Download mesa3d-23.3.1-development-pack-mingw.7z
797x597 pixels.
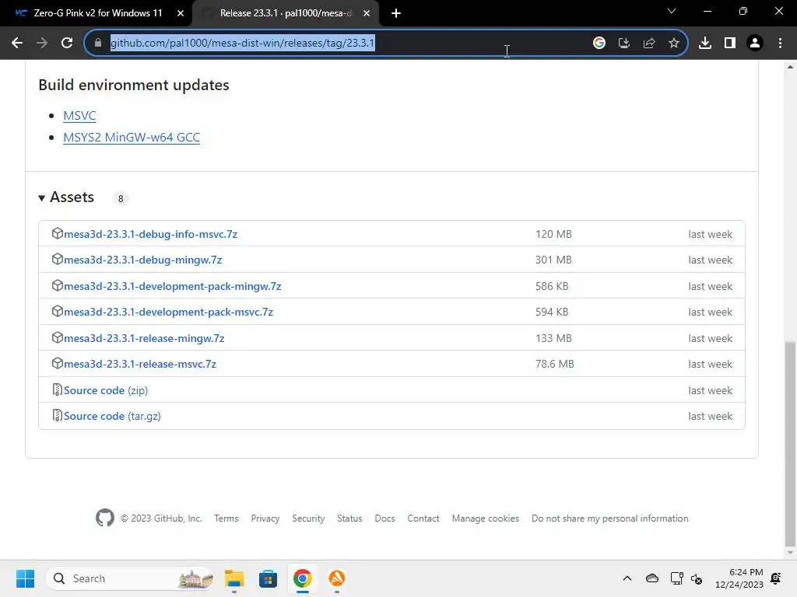pyautogui.click(x=172, y=286)
